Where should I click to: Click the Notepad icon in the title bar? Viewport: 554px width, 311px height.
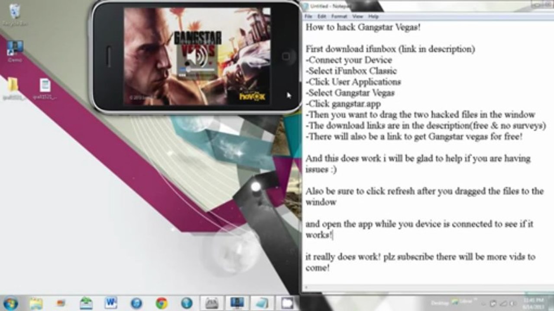(x=305, y=6)
